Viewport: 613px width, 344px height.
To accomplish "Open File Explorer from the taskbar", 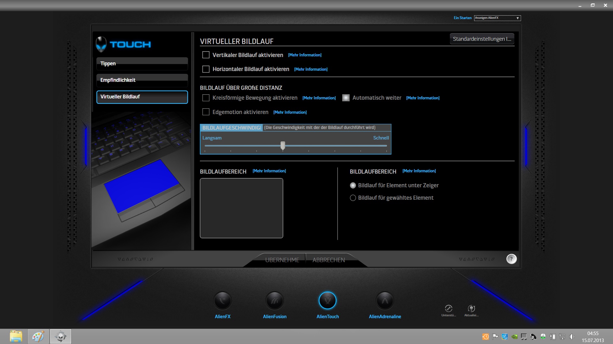I will (16, 336).
